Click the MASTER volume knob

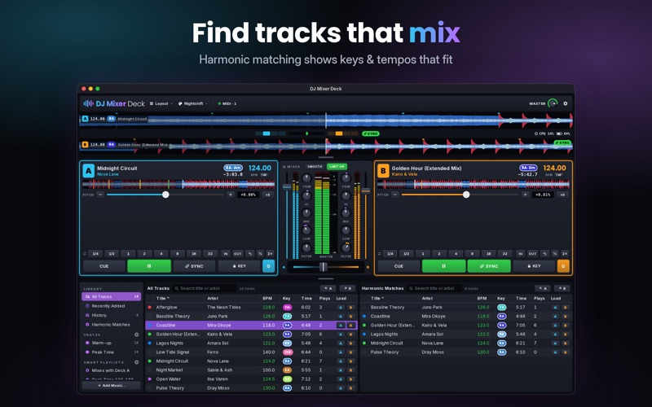click(x=553, y=103)
